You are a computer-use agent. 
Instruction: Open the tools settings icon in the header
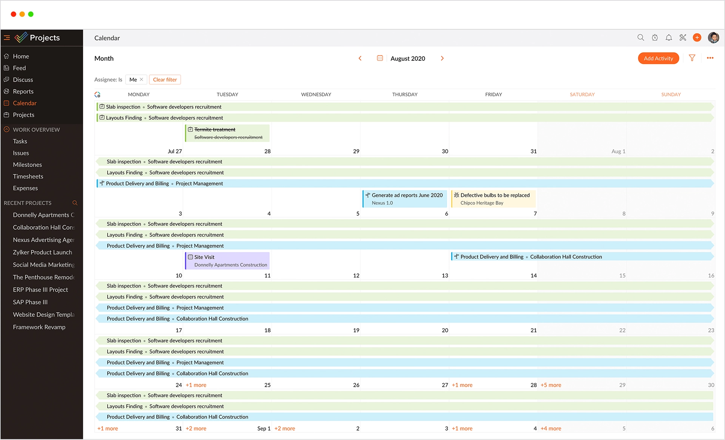(x=683, y=37)
